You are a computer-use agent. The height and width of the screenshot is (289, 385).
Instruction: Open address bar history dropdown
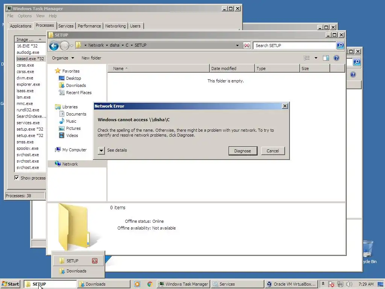pyautogui.click(x=237, y=46)
